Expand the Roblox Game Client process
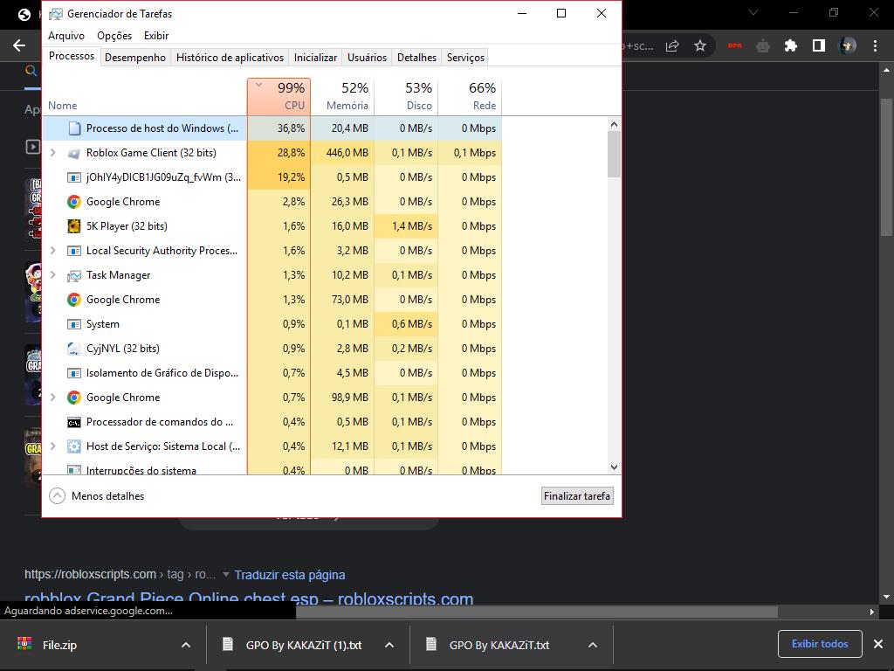Viewport: 894px width, 671px height. 53,153
